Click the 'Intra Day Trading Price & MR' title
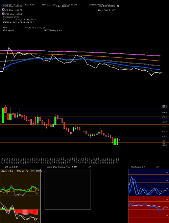 (x=62, y=167)
